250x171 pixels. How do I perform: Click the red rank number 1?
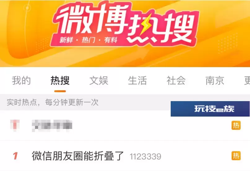15,156
